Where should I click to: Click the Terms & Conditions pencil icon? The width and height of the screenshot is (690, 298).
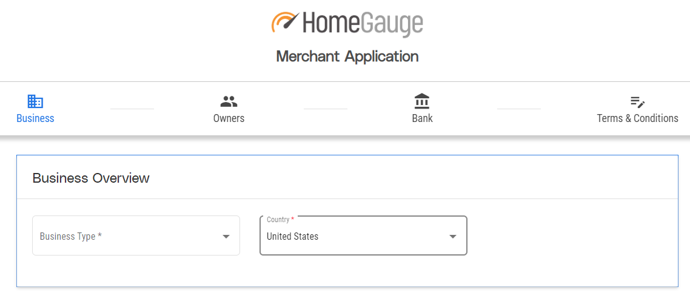point(637,102)
